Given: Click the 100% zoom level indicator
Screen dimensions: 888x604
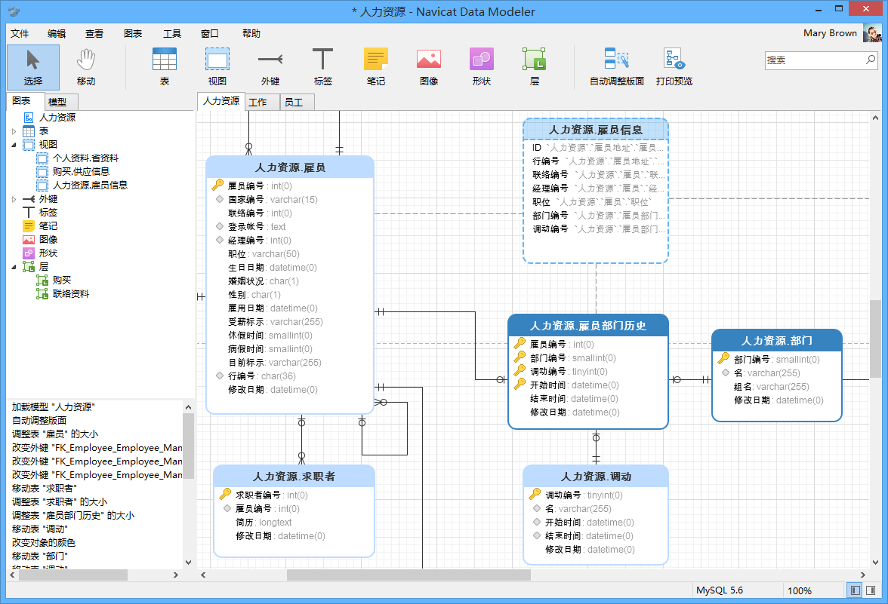Looking at the screenshot, I should [799, 590].
